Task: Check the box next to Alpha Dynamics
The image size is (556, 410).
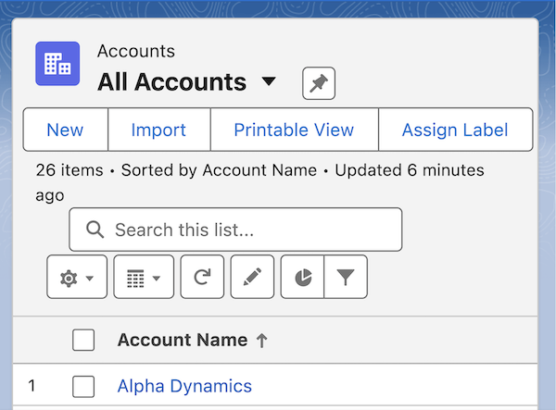Action: tap(83, 387)
